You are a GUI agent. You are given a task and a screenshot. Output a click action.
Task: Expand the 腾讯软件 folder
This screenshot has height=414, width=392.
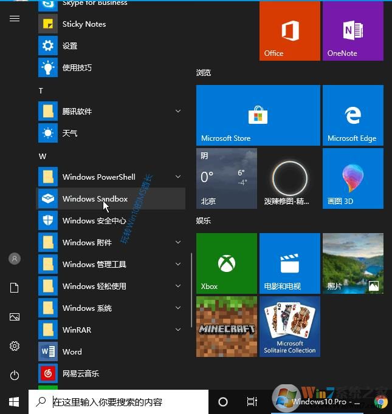[x=178, y=111]
